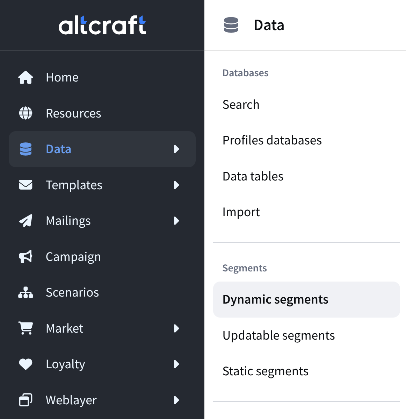
Task: Click the Scenarios hierarchy icon
Action: pyautogui.click(x=26, y=292)
